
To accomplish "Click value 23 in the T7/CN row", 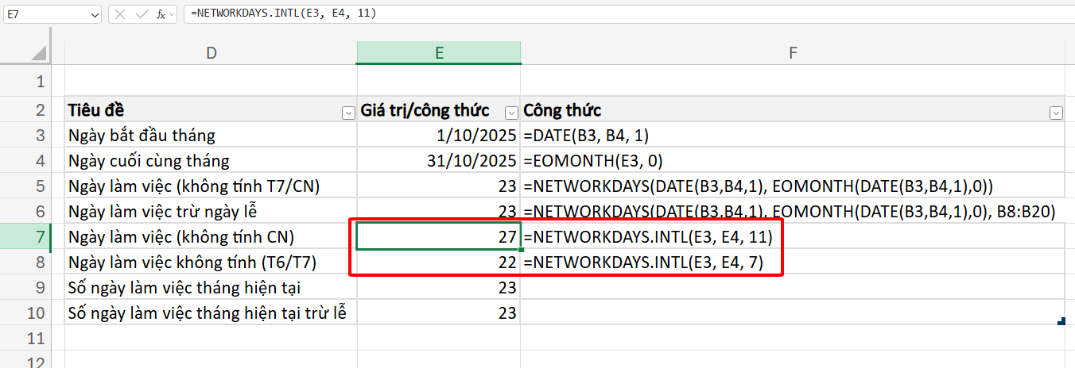I will 507,186.
